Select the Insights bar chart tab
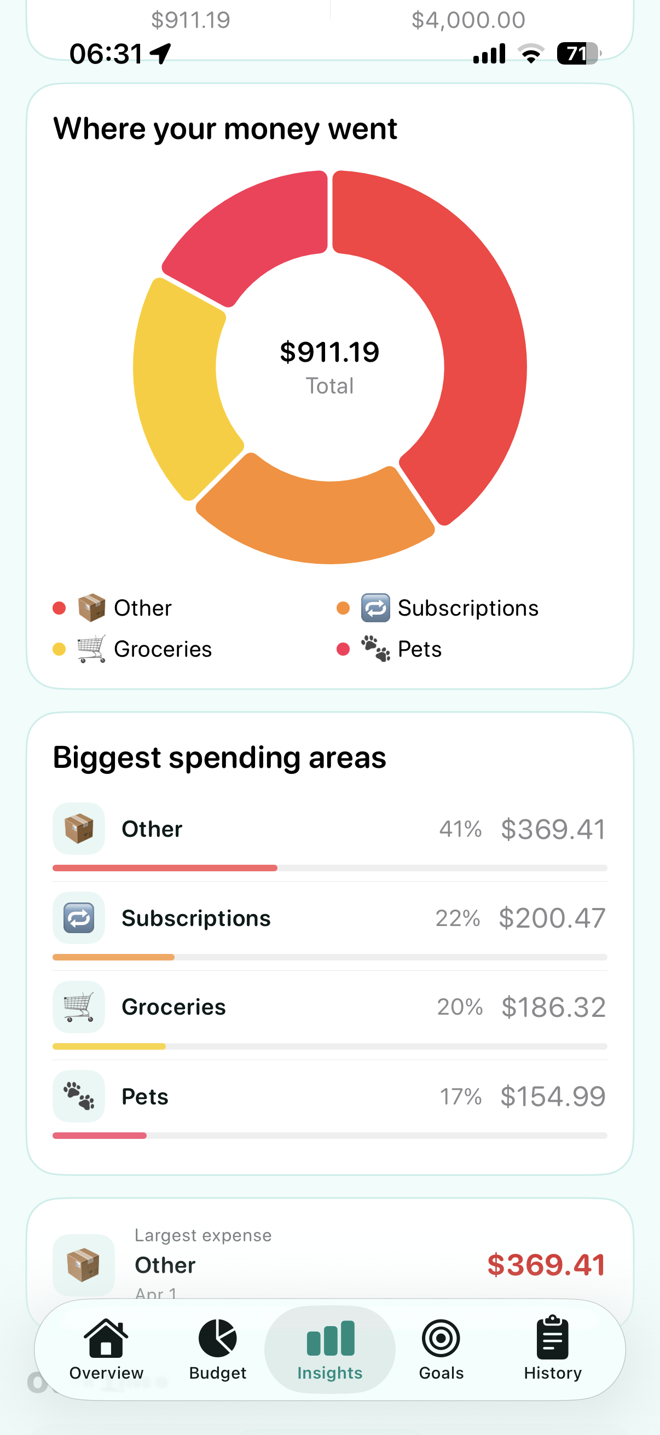 point(329,1349)
